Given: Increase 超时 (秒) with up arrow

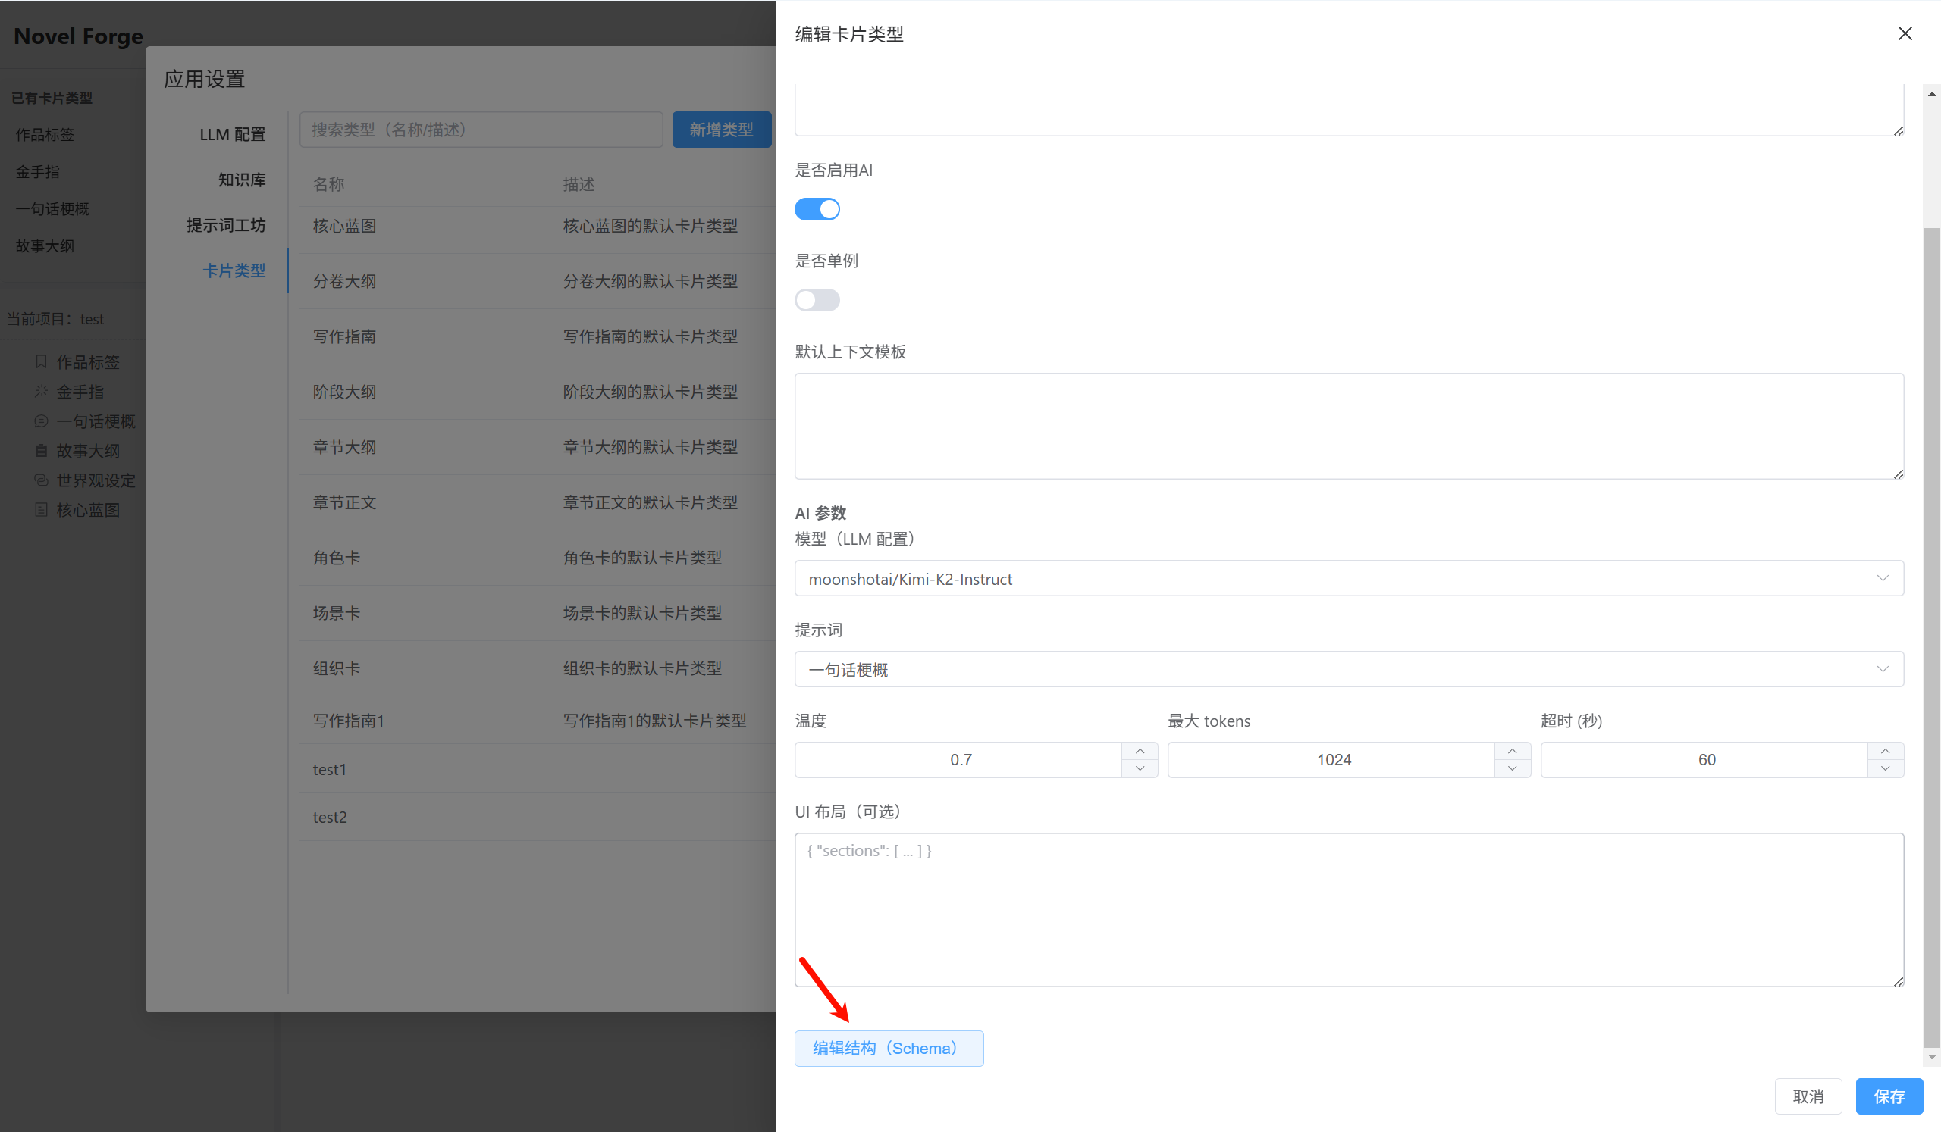Looking at the screenshot, I should point(1885,751).
